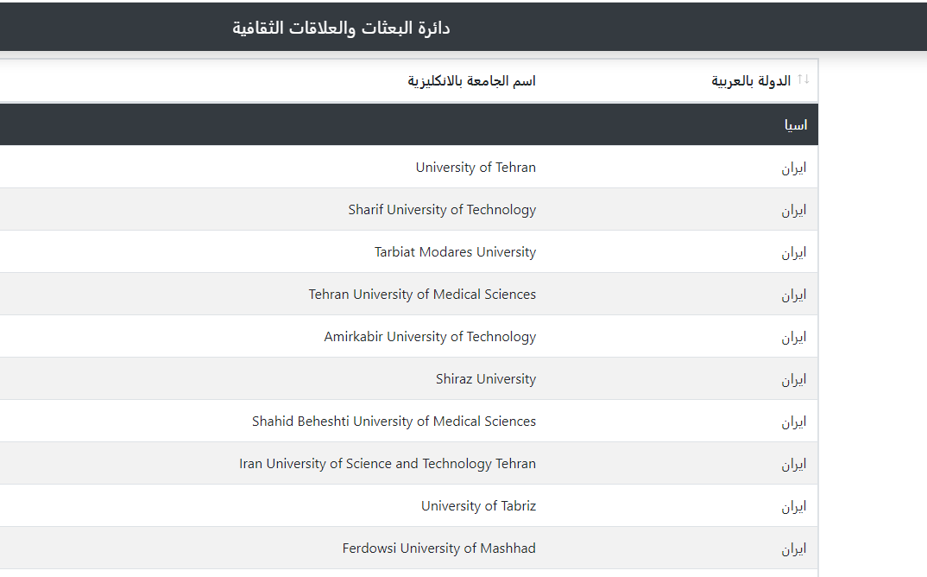Click the University of Tabriz entry
This screenshot has width=927, height=577.
pyautogui.click(x=478, y=506)
